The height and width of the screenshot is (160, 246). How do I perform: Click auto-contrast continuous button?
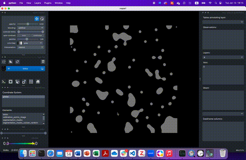[x=37, y=35]
